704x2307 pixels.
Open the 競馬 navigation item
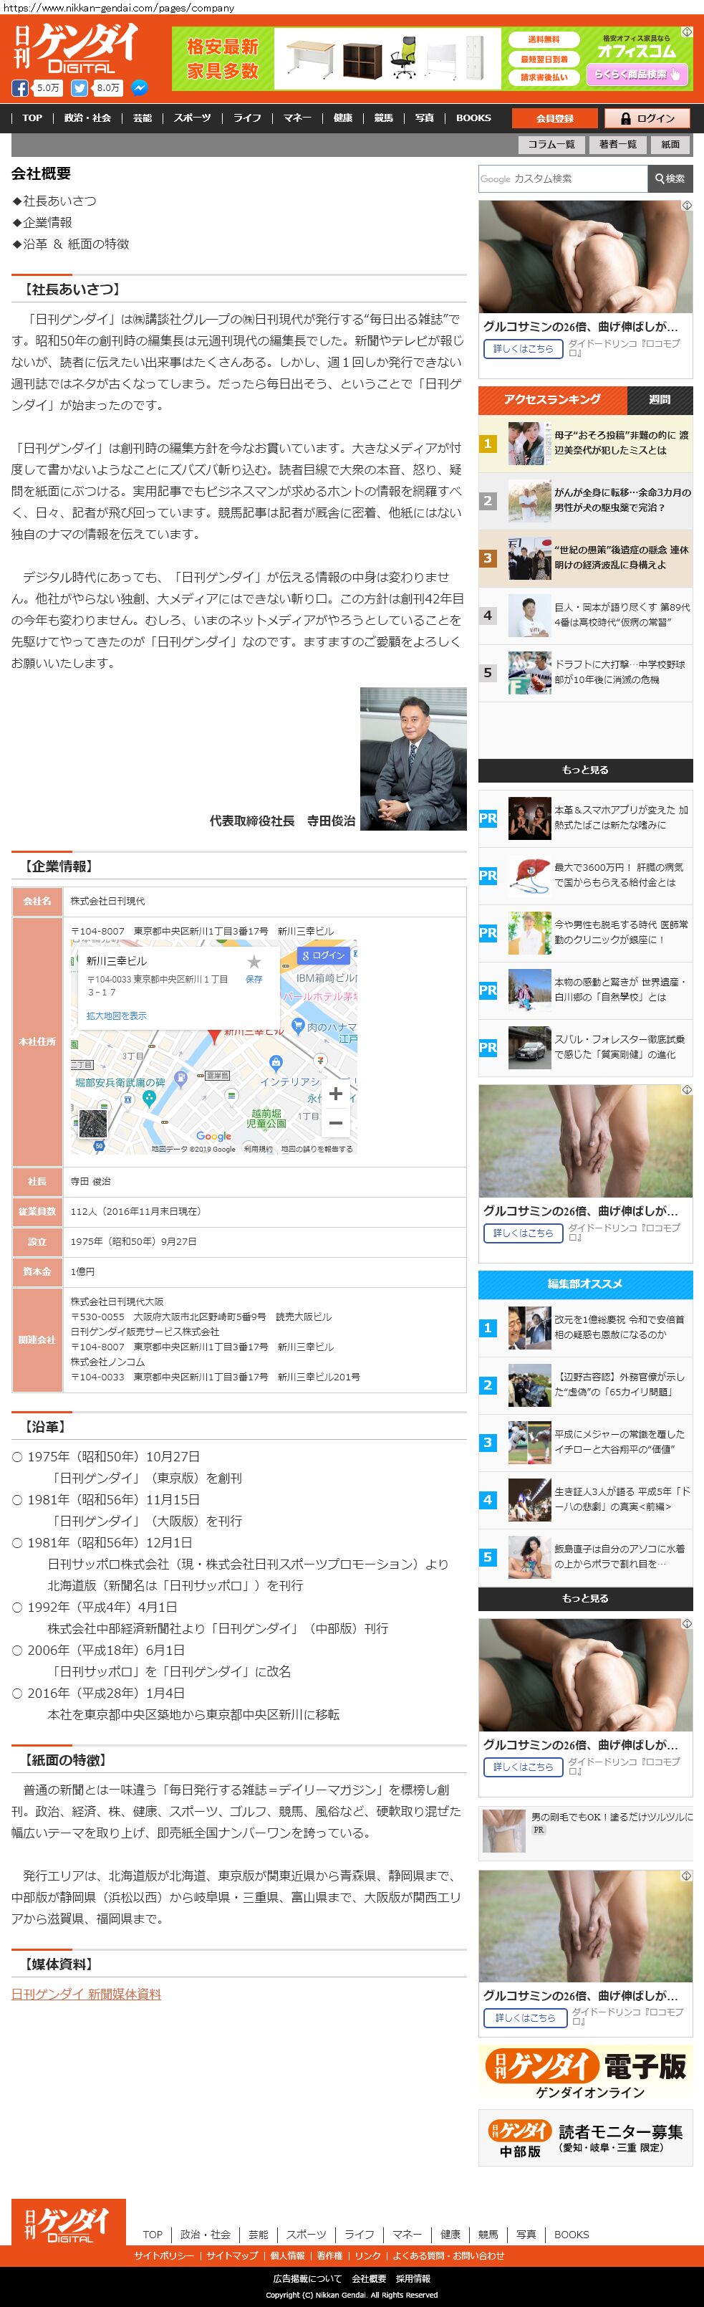click(x=384, y=118)
